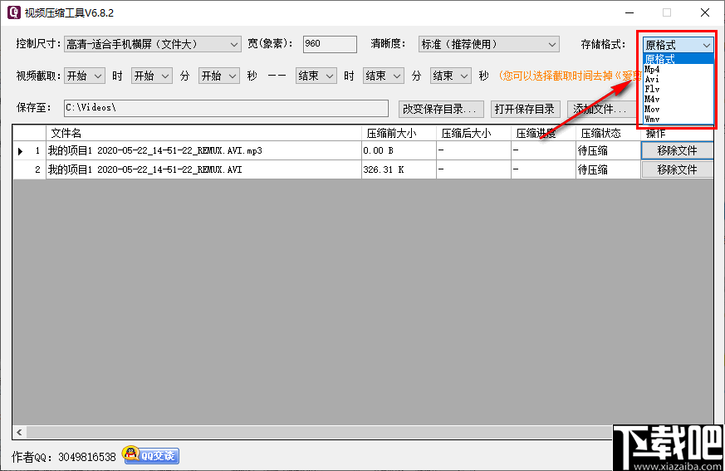Click the row 1 selector arrow
725x471 pixels.
[20, 151]
